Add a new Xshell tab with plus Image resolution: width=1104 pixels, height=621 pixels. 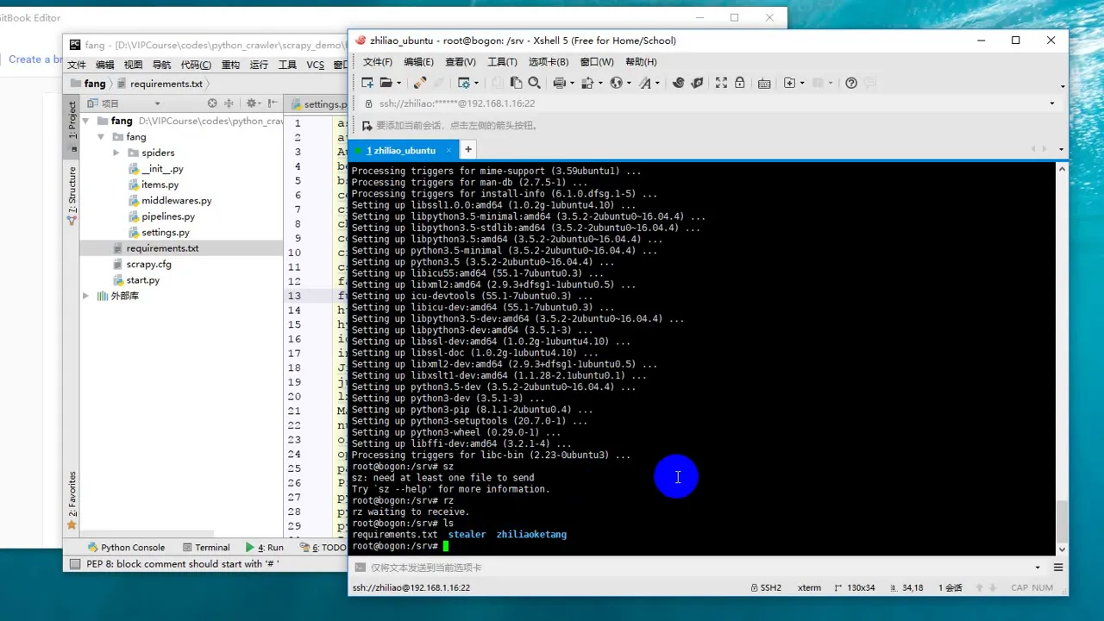coord(468,149)
